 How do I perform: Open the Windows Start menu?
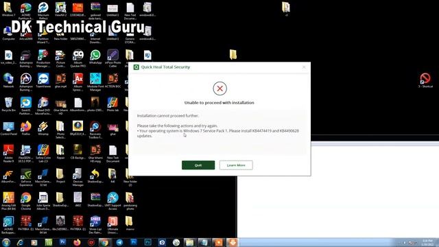pos(6,242)
